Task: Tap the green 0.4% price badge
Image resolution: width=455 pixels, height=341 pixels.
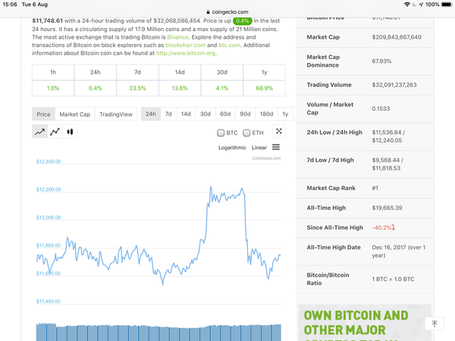Action: point(243,21)
